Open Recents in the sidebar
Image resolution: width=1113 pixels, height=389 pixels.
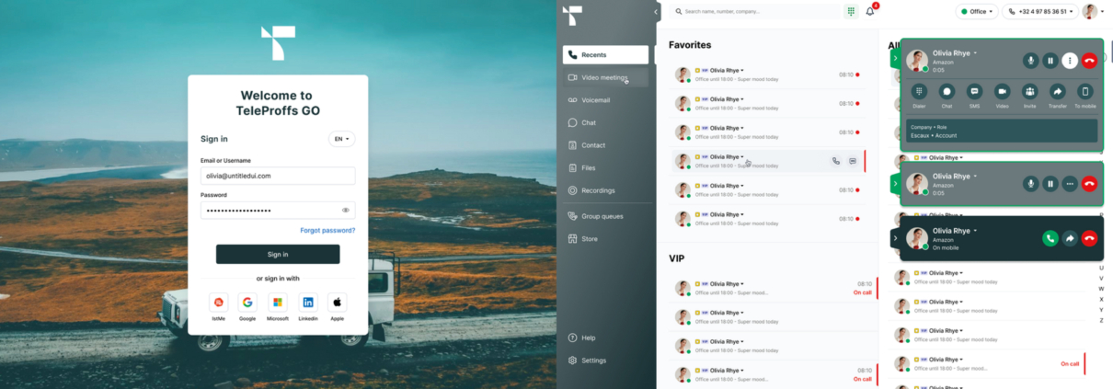[605, 55]
